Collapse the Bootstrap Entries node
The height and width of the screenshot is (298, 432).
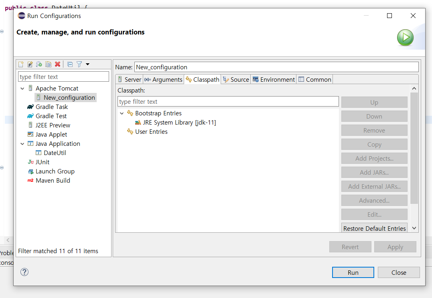122,113
